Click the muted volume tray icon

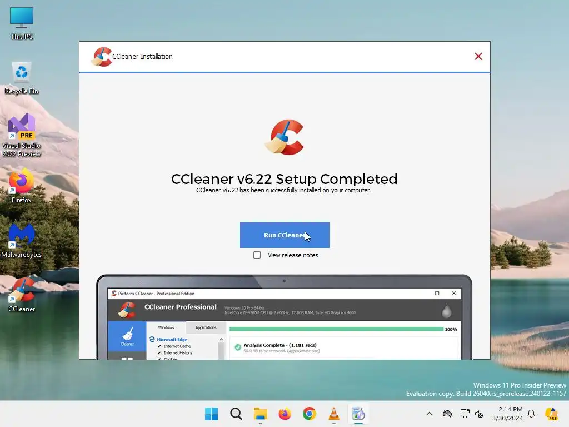(x=479, y=414)
